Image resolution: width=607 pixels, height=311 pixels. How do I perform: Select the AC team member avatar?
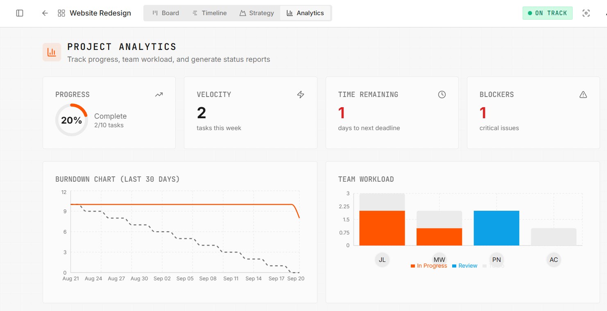tap(554, 260)
